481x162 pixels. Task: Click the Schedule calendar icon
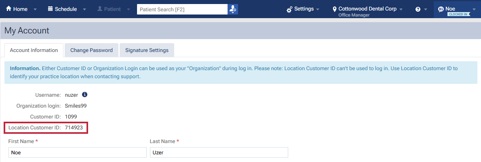click(x=51, y=9)
